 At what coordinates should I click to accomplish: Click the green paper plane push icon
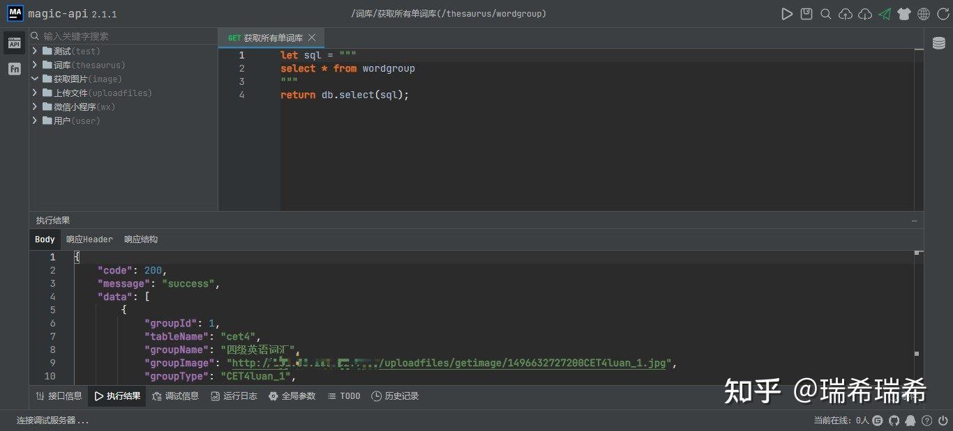click(885, 14)
